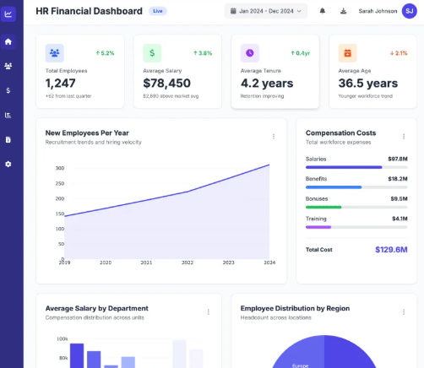This screenshot has width=424, height=368.
Task: Click the 2024 point on hiring line chart
Action: [269, 165]
